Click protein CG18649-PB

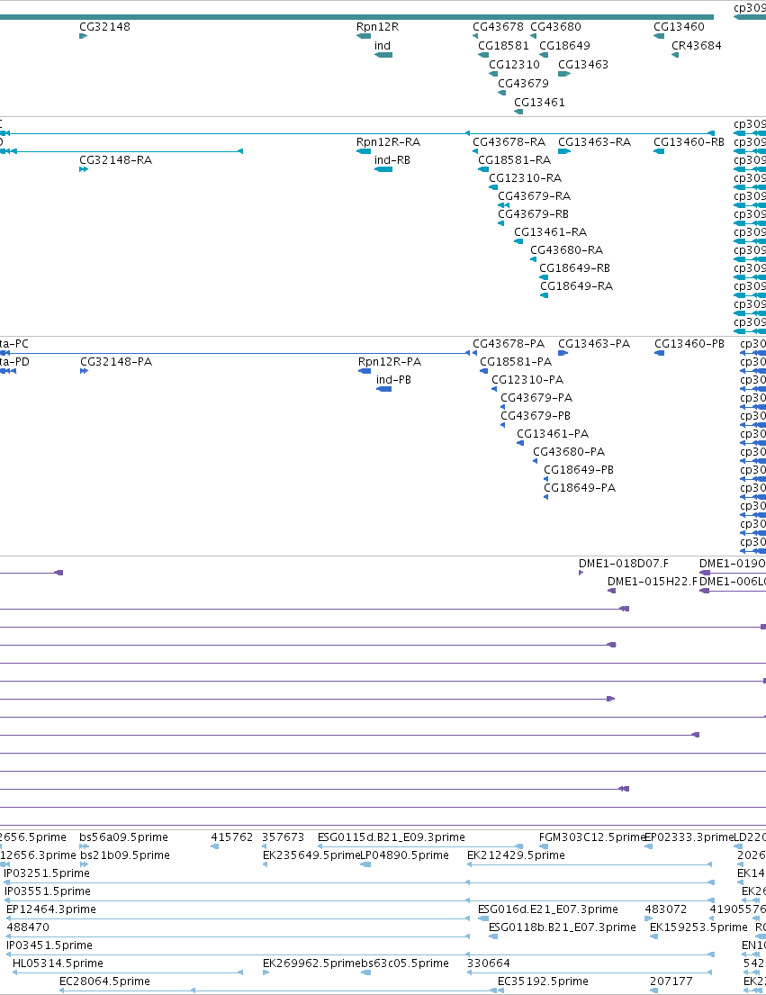pos(578,470)
